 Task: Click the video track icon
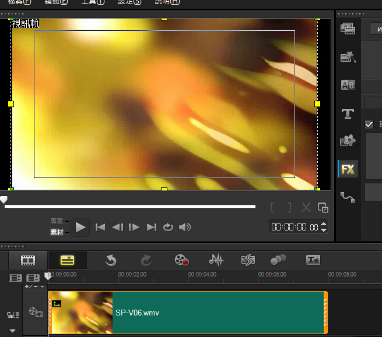[x=36, y=312]
